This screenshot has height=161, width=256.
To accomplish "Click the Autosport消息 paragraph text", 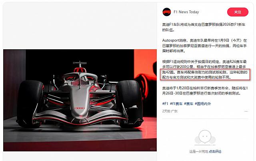I will tap(204, 46).
